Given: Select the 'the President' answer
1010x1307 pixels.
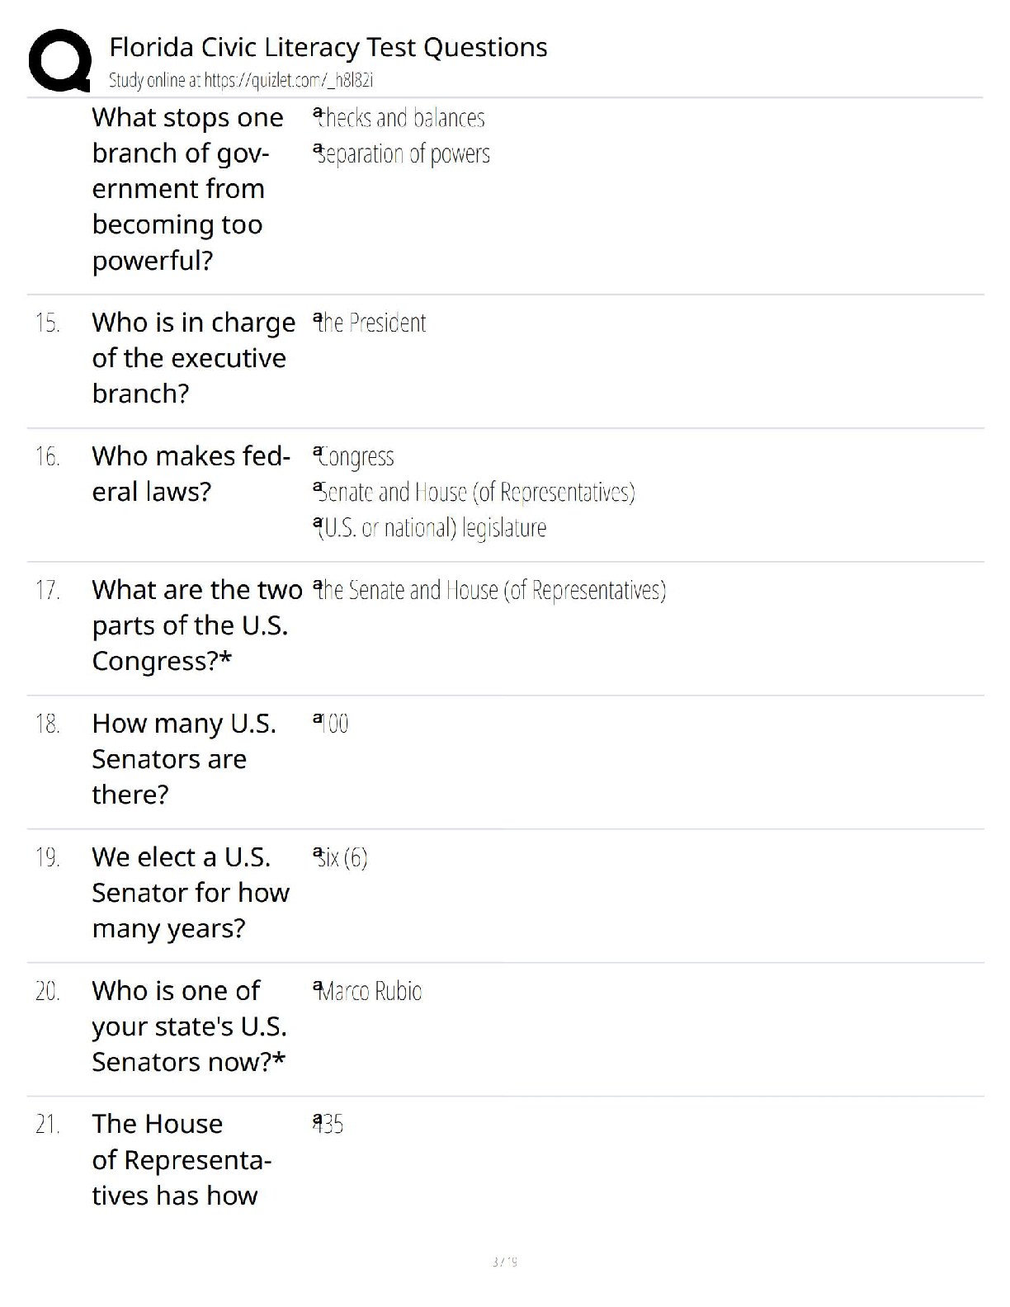Looking at the screenshot, I should [372, 323].
